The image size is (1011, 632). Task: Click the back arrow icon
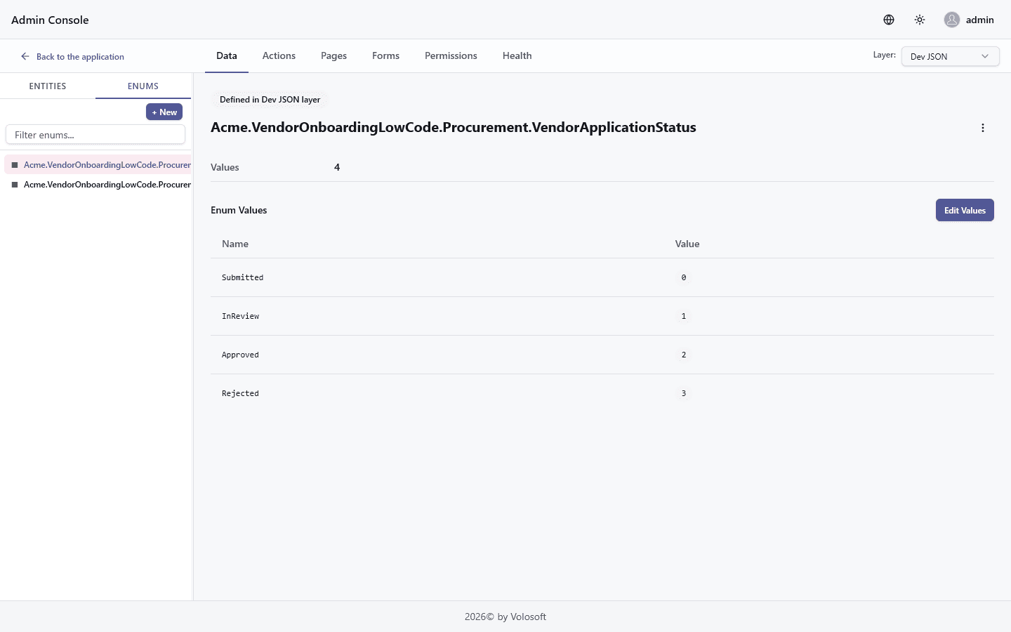pos(25,56)
